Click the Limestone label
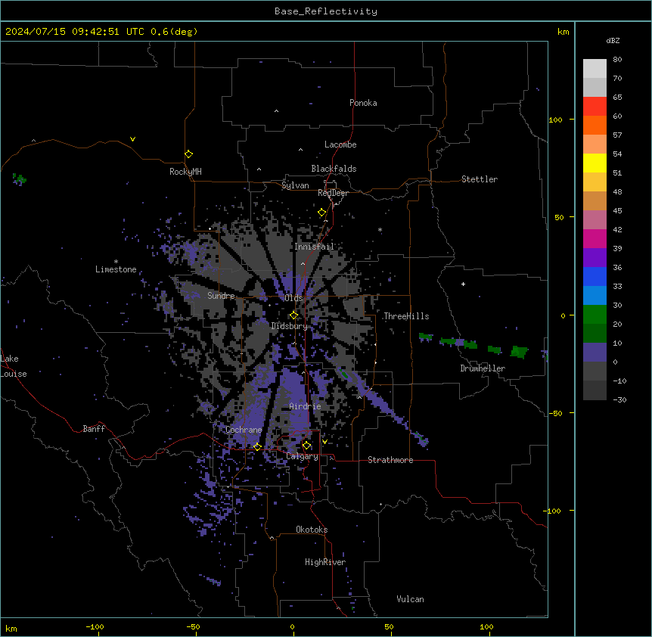The width and height of the screenshot is (652, 637). click(x=116, y=269)
